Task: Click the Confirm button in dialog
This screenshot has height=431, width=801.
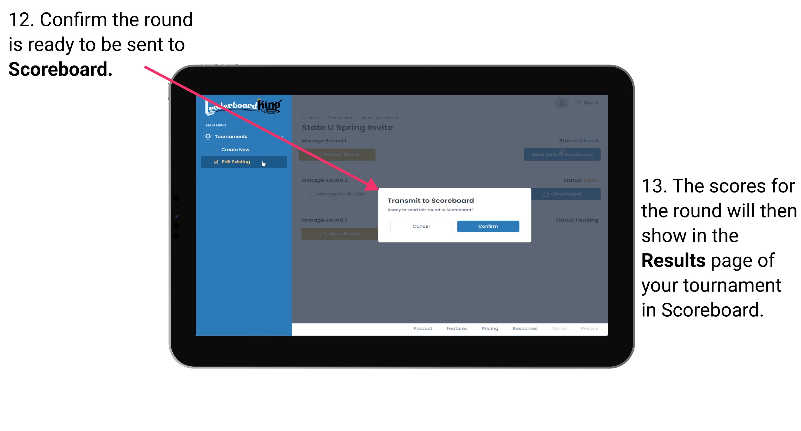Action: 487,226
